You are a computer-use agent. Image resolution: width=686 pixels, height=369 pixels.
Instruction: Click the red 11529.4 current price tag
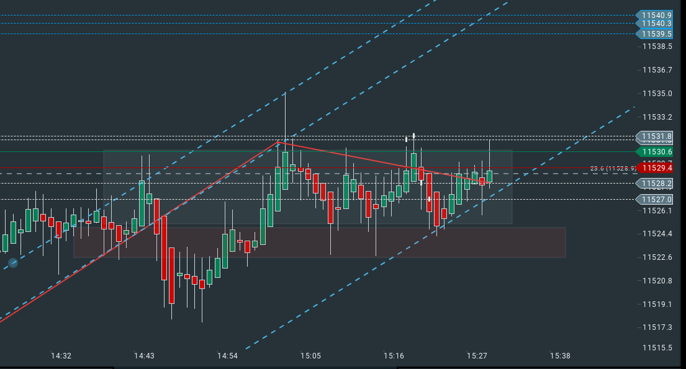tap(654, 168)
